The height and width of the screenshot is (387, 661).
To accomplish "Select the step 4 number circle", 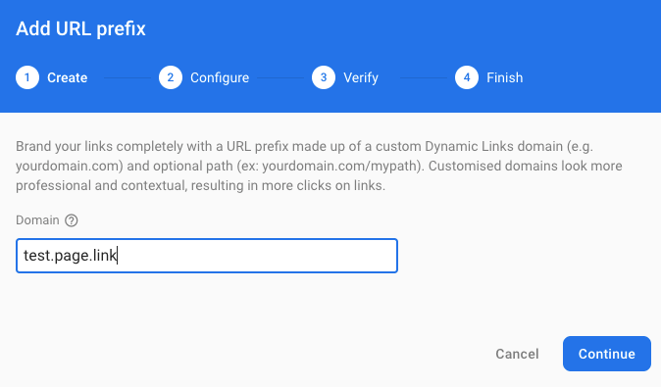I will pyautogui.click(x=467, y=77).
